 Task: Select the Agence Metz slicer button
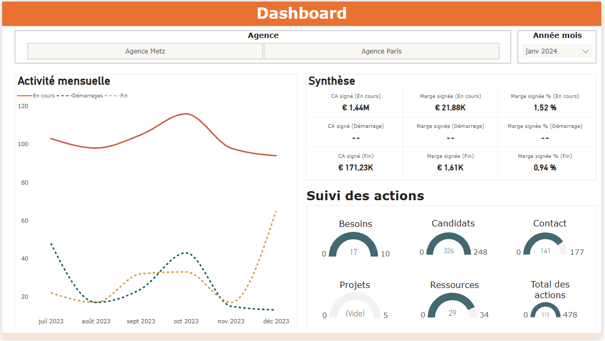pyautogui.click(x=145, y=51)
